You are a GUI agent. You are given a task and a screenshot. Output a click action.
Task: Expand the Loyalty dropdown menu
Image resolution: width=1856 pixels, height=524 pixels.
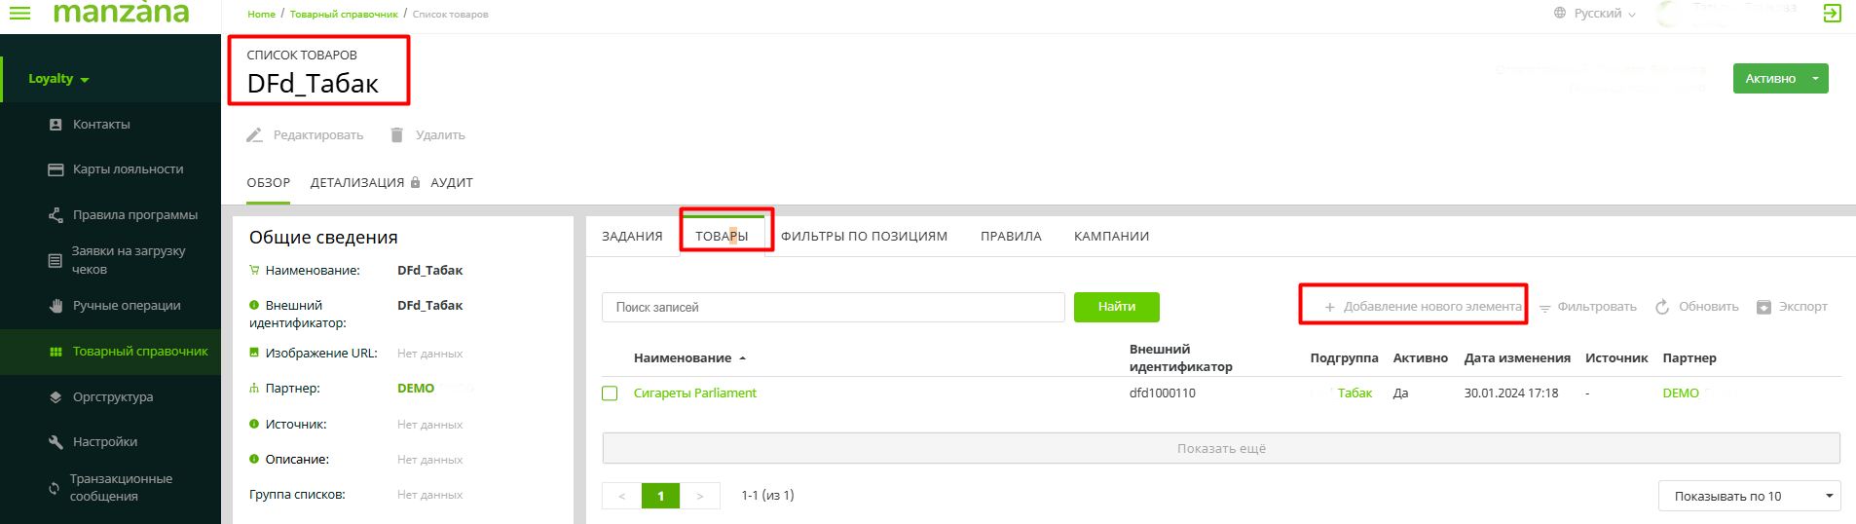point(58,79)
